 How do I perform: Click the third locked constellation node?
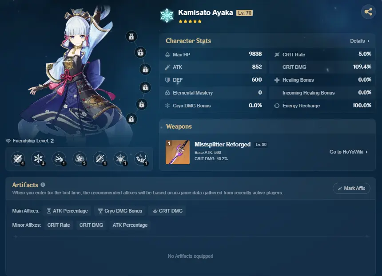tap(145, 69)
